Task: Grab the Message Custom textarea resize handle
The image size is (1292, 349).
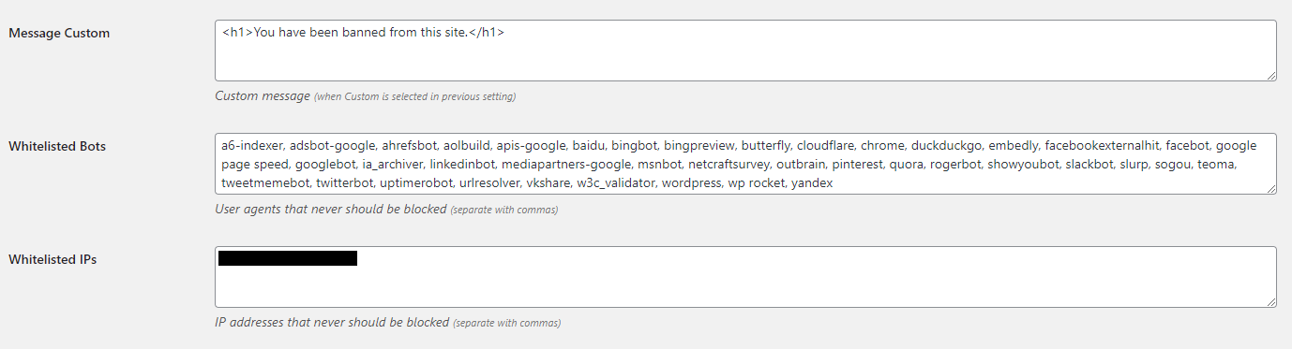Action: coord(1270,75)
